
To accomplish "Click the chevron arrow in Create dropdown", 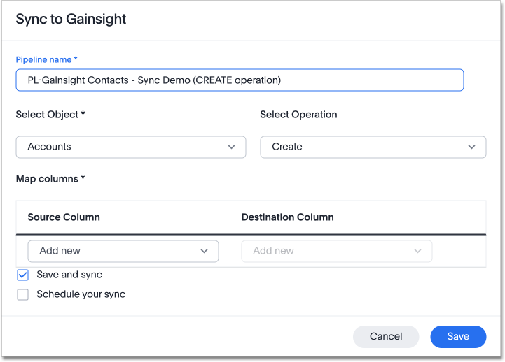I will (471, 147).
